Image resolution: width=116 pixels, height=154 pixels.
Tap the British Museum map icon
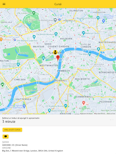coord(56,34)
